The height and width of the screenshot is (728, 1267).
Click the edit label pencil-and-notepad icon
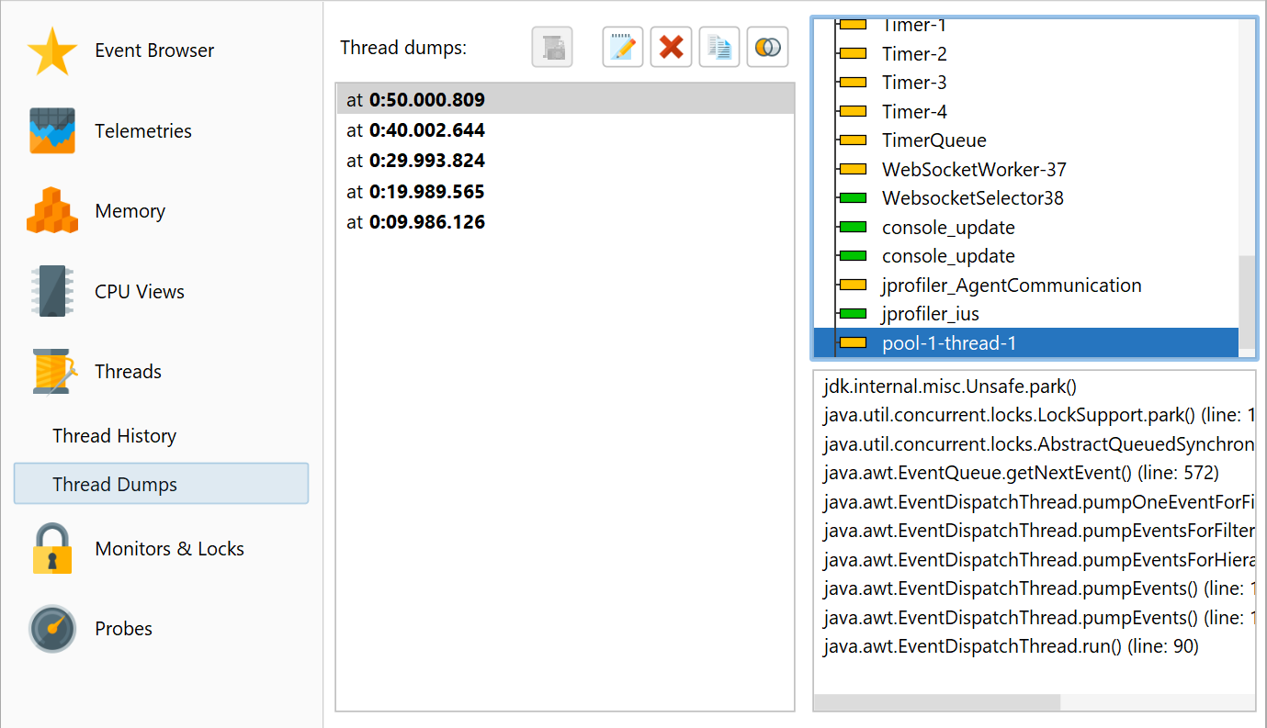click(623, 47)
